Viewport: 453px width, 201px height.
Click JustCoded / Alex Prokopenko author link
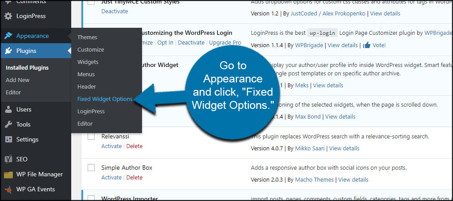pyautogui.click(x=328, y=14)
